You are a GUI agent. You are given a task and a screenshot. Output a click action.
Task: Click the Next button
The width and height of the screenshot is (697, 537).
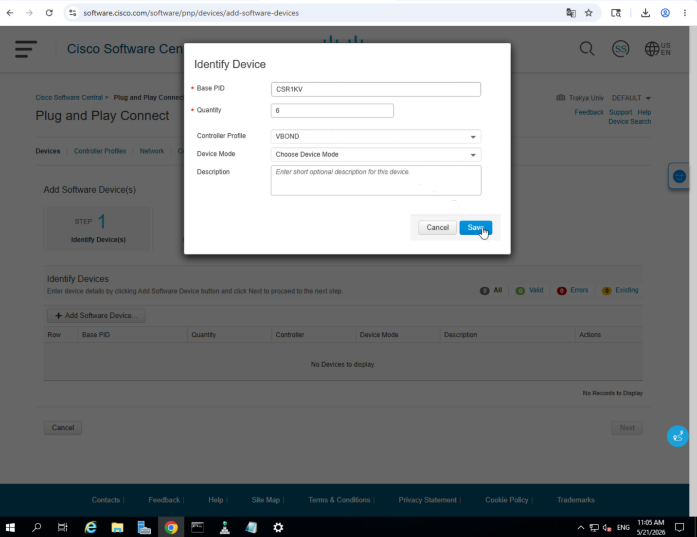627,428
